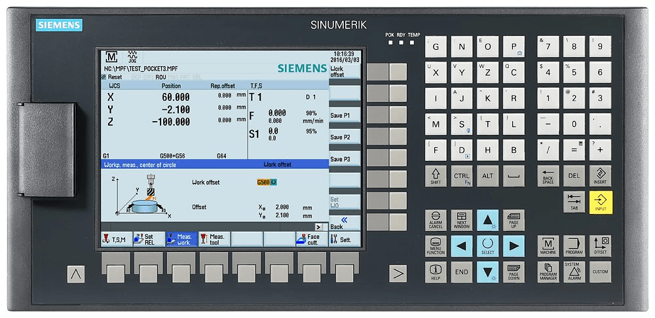The height and width of the screenshot is (318, 655).
Task: Open the Sett. softkey
Action: [x=345, y=239]
